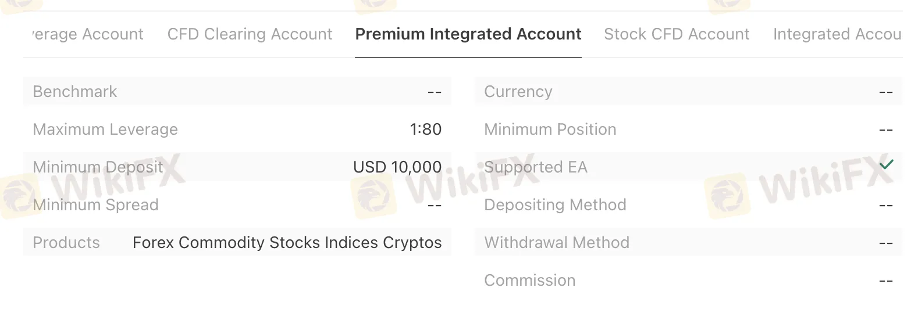
Task: Click the Depositing Method label
Action: [555, 205]
